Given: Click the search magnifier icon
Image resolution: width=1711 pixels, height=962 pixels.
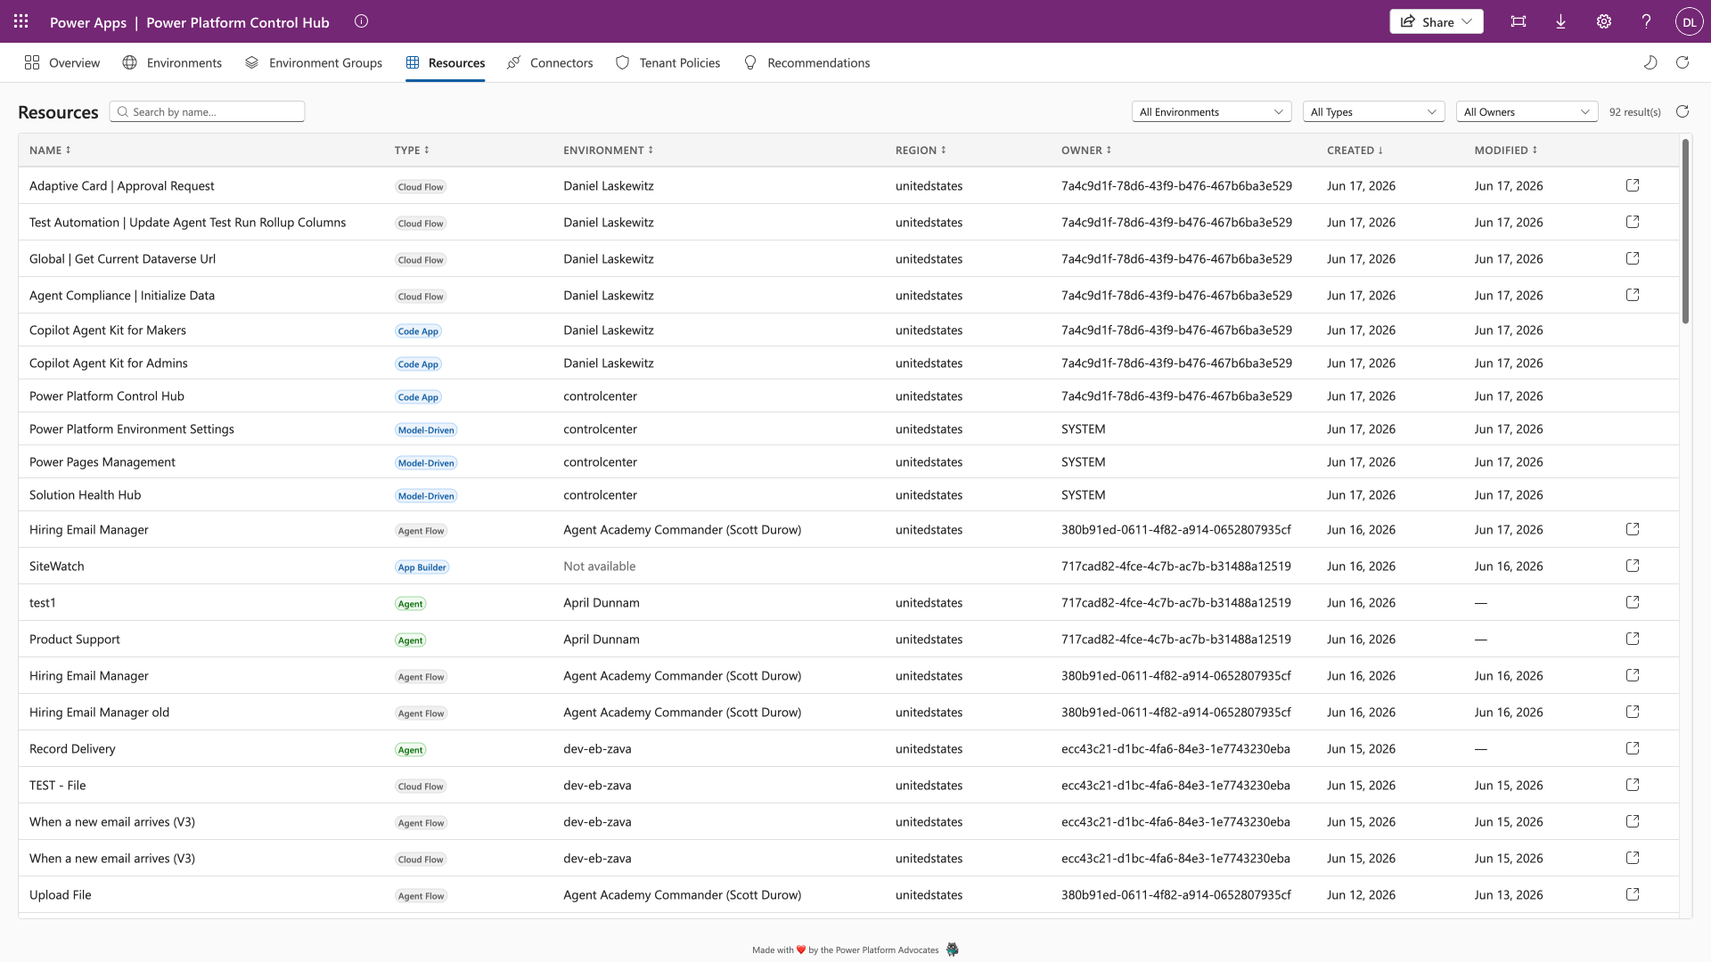Looking at the screenshot, I should 123,112.
